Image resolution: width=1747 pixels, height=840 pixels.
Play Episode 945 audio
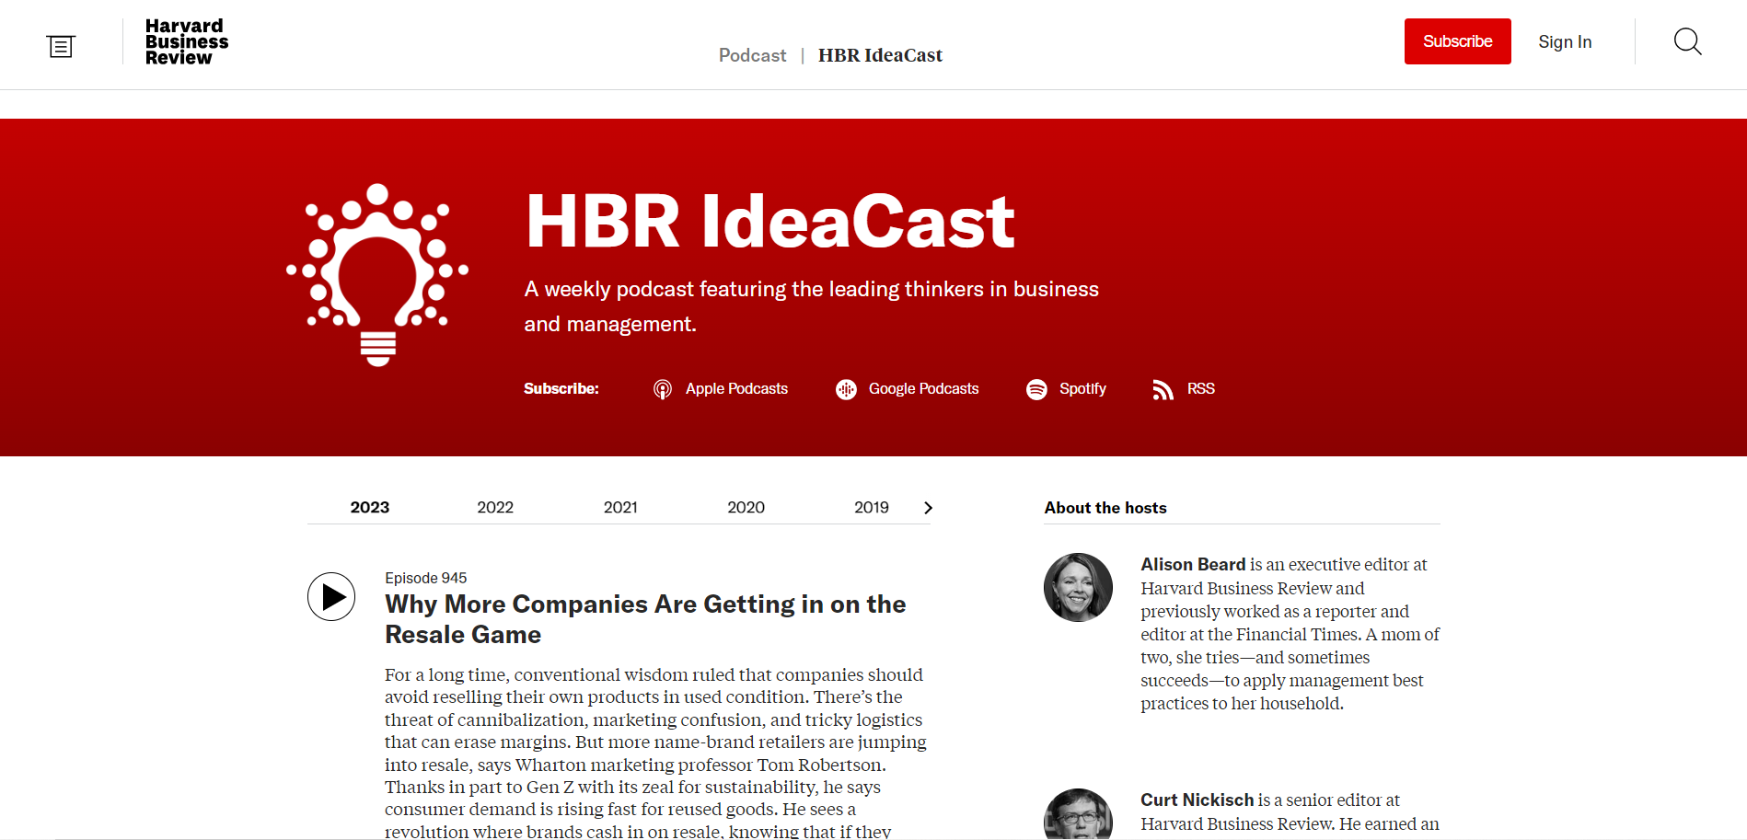[x=331, y=597]
